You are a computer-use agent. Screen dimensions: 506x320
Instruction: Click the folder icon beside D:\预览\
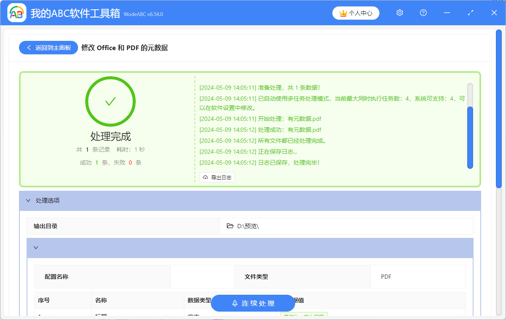coord(230,226)
